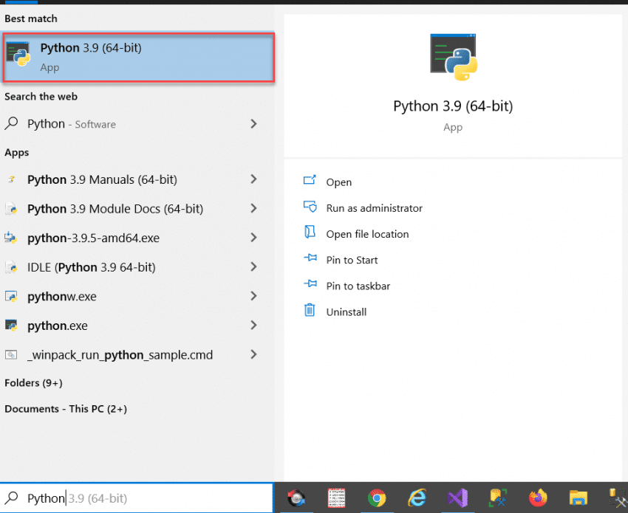
Task: Open File Explorer from taskbar
Action: click(x=578, y=498)
